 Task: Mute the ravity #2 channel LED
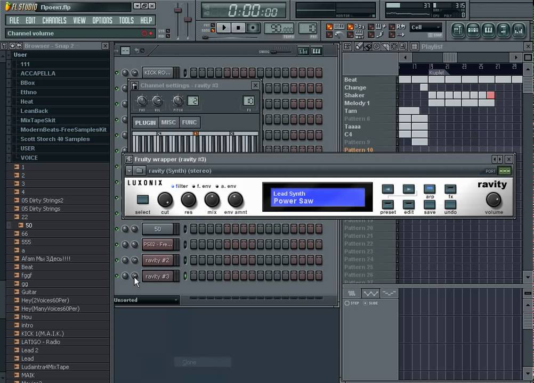tap(117, 260)
